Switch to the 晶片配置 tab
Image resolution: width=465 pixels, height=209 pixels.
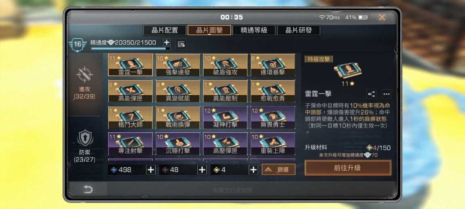(165, 30)
